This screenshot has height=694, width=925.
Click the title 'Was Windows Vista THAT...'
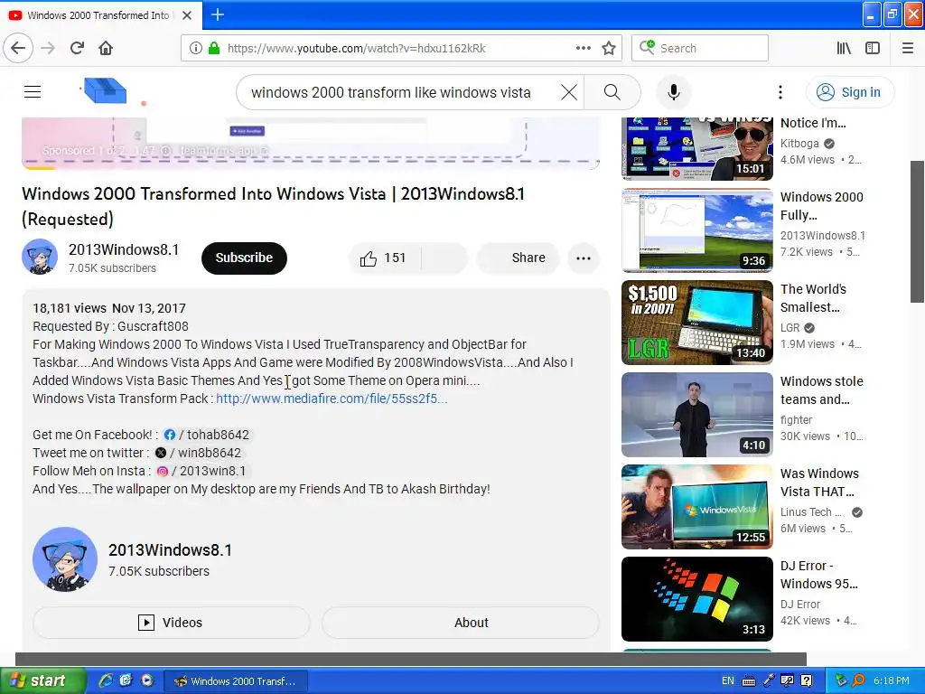pyautogui.click(x=819, y=483)
